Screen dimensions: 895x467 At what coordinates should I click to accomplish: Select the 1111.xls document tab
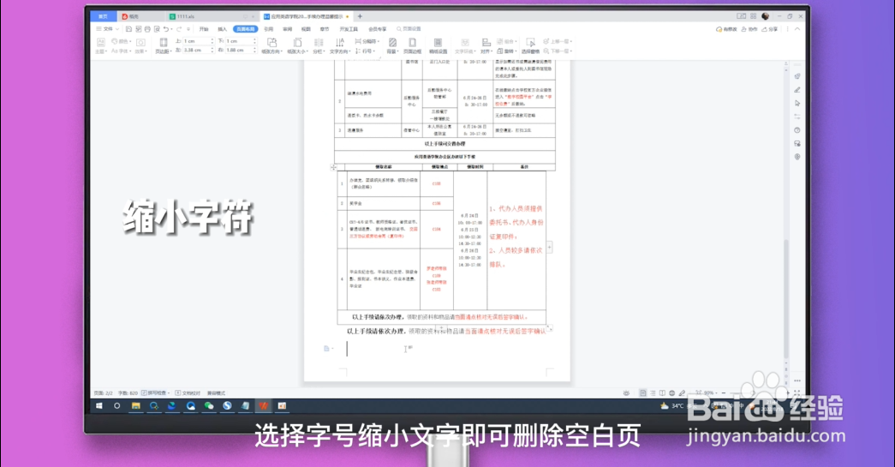(212, 16)
